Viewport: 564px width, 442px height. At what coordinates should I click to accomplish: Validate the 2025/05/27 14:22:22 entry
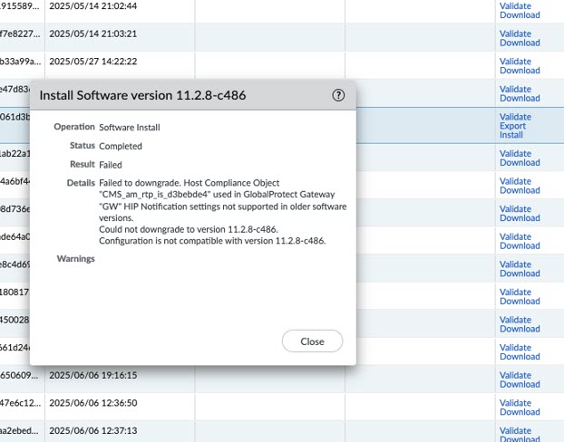[x=515, y=61]
